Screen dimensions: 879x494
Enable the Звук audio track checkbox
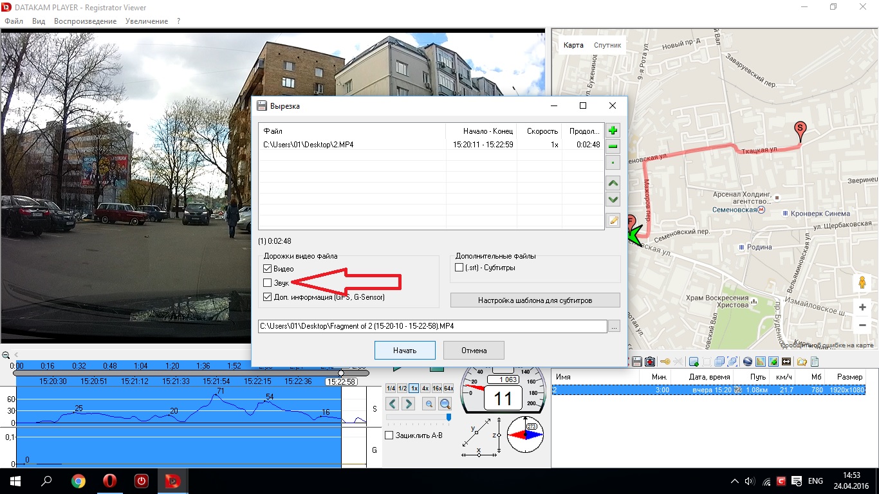[268, 283]
